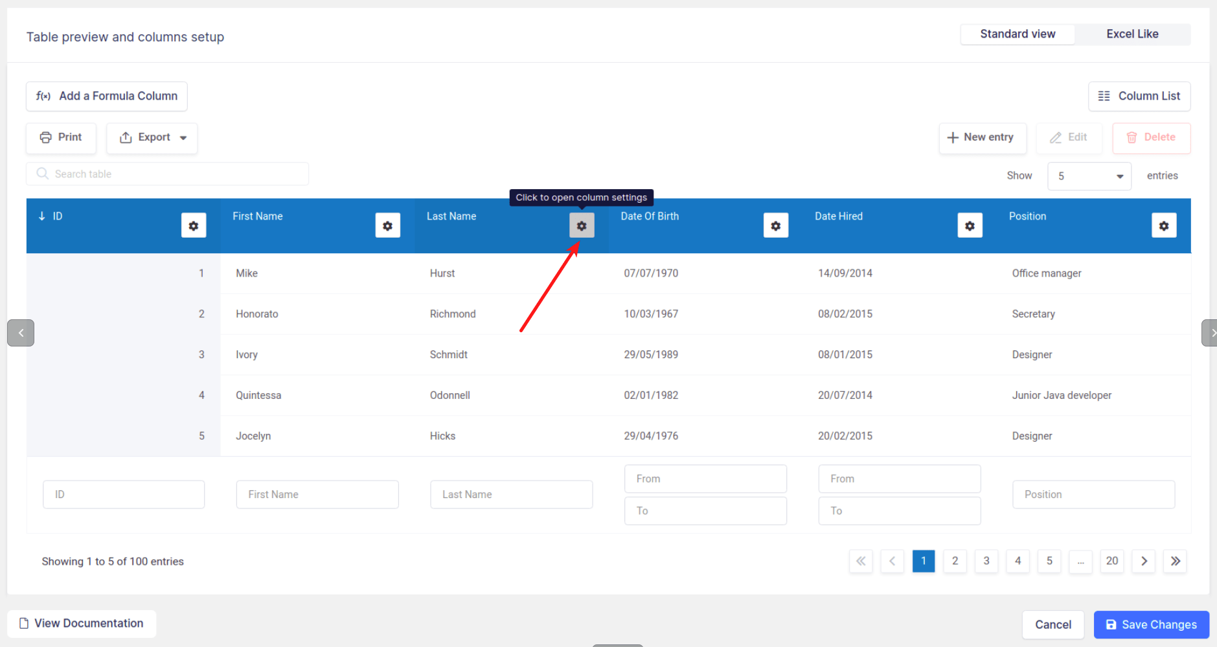
Task: Open Date Hired column settings gear
Action: [x=970, y=225]
